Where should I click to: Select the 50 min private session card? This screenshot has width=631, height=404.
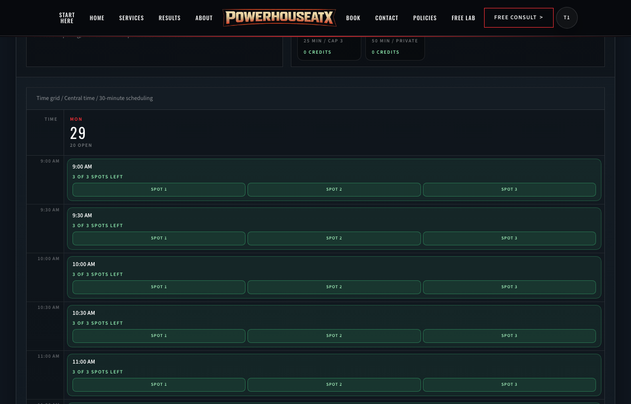coord(395,48)
